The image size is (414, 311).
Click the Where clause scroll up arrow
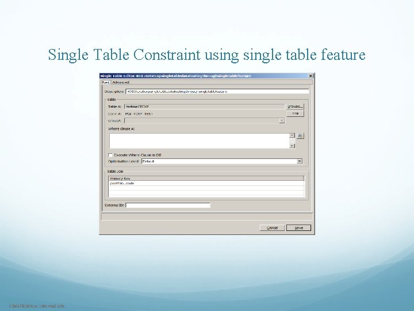pos(292,135)
